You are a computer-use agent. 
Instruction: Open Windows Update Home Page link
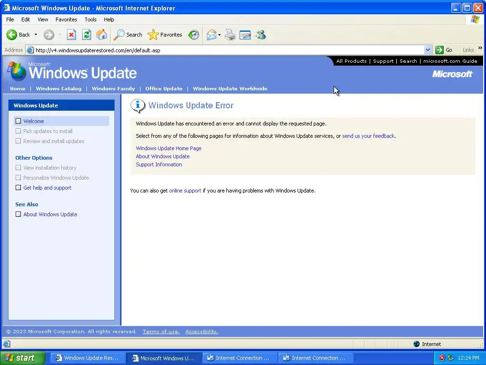[x=168, y=148]
